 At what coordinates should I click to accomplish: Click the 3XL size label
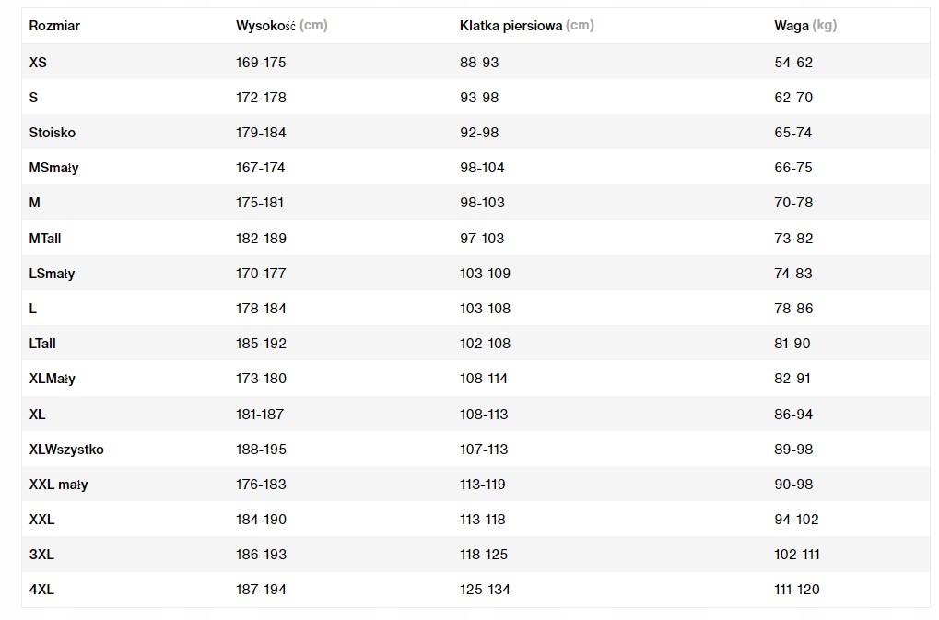(x=41, y=555)
